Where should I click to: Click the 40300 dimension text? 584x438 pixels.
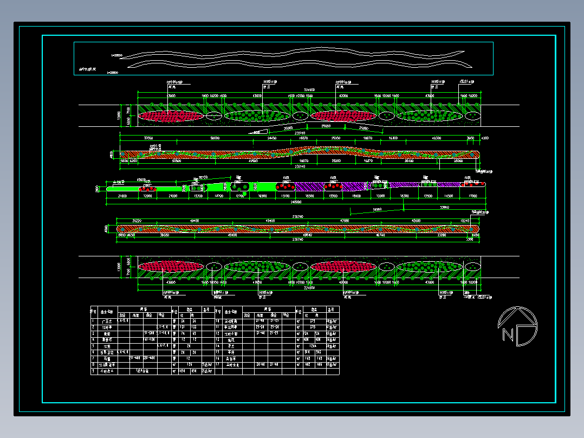pos(437,138)
